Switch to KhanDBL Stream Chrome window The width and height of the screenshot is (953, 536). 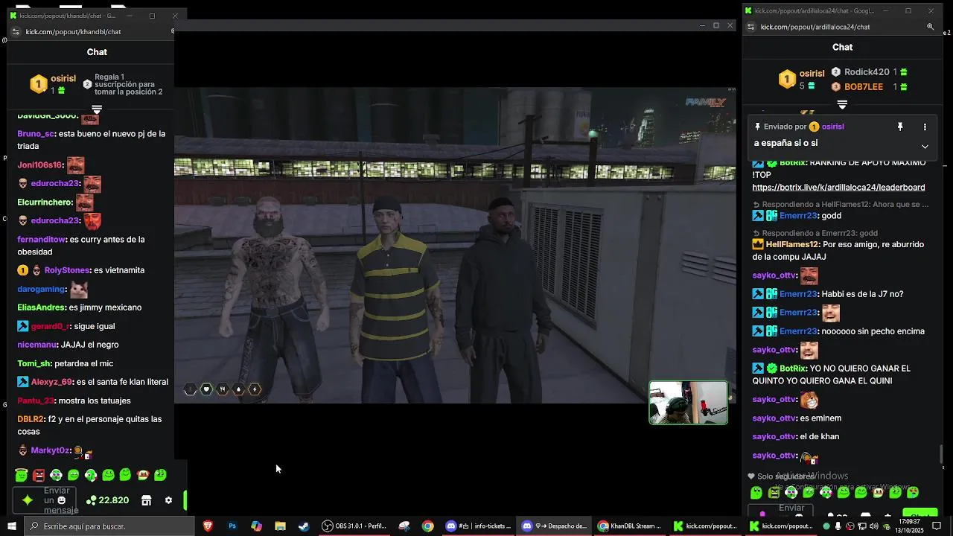(631, 526)
